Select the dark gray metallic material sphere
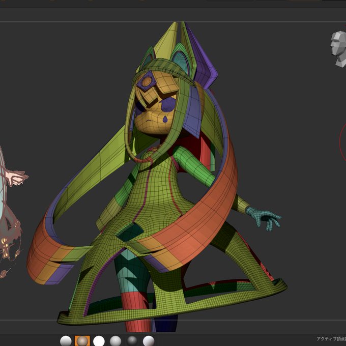 click(x=132, y=341)
